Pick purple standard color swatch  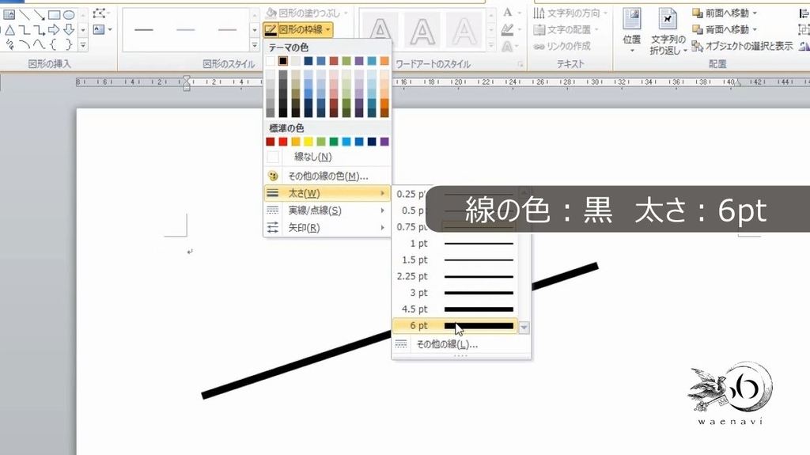[x=384, y=142]
